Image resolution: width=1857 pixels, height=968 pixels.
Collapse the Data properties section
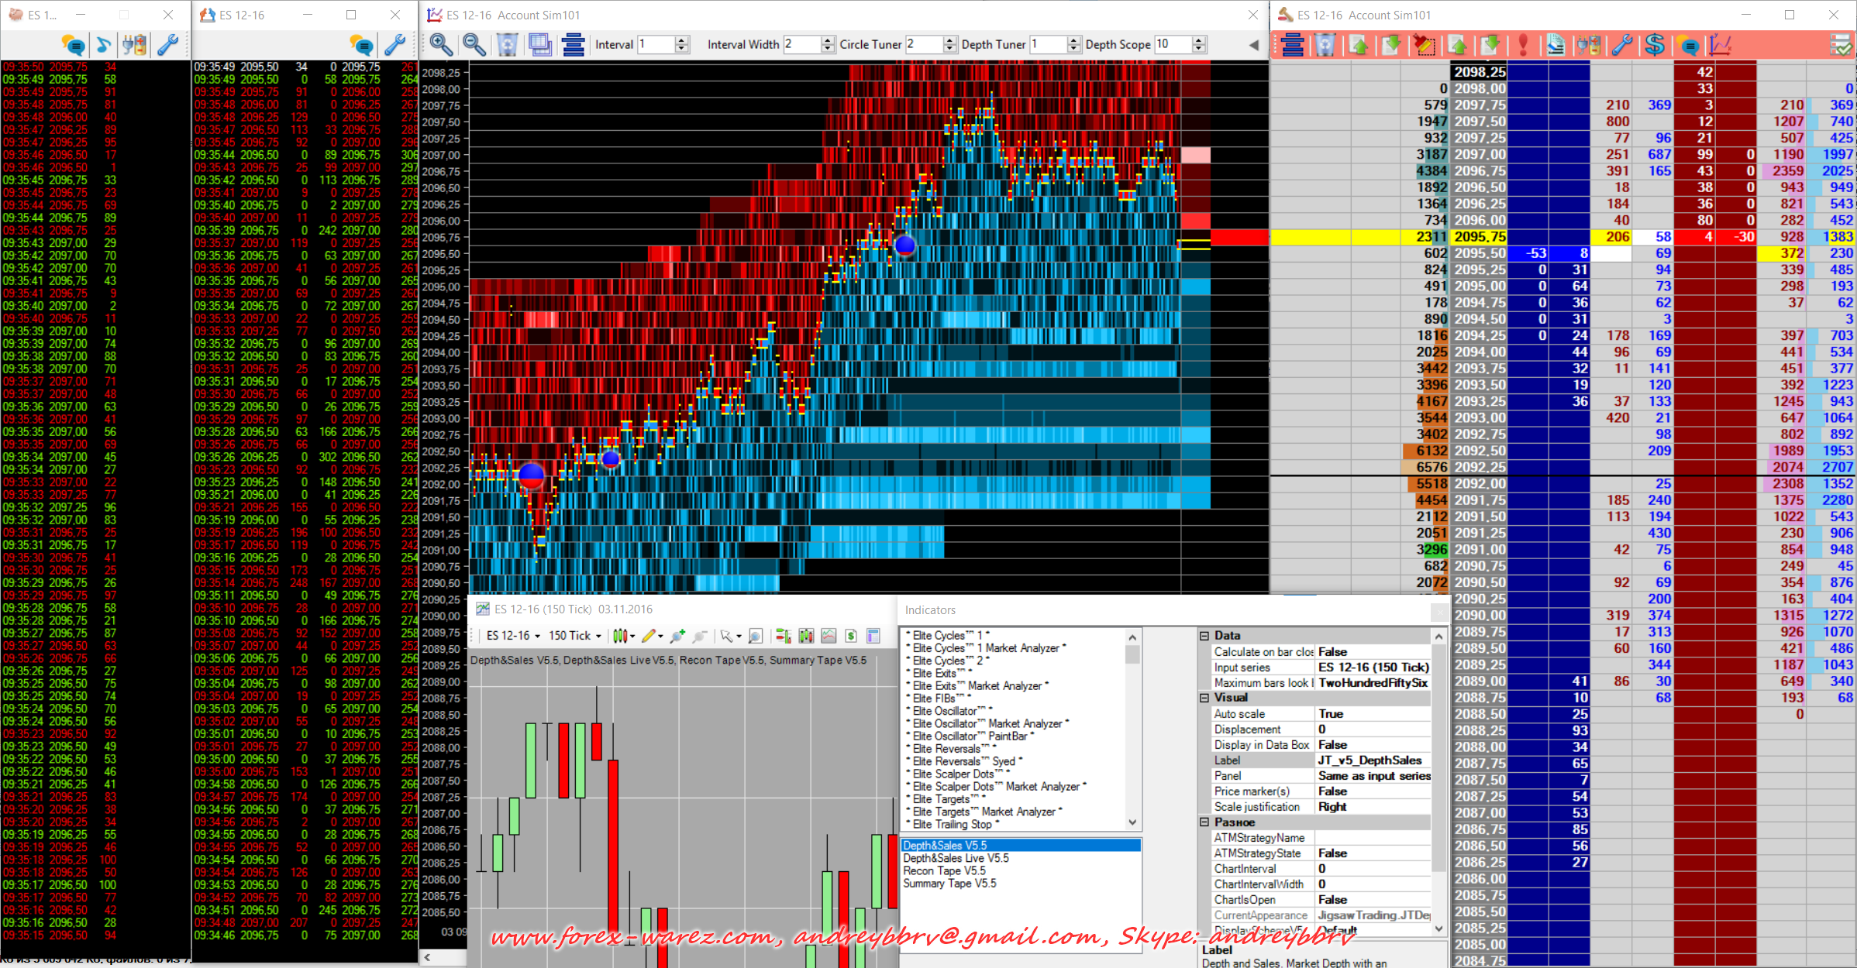[x=1204, y=636]
